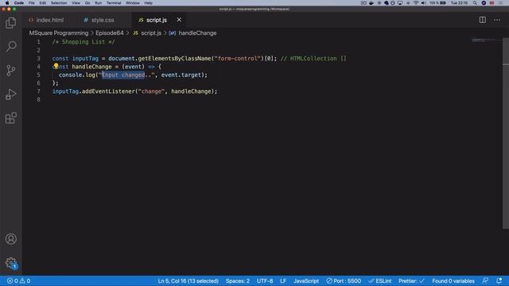Open the Source Control view
Viewport: 509px width, 286px height.
click(x=10, y=71)
